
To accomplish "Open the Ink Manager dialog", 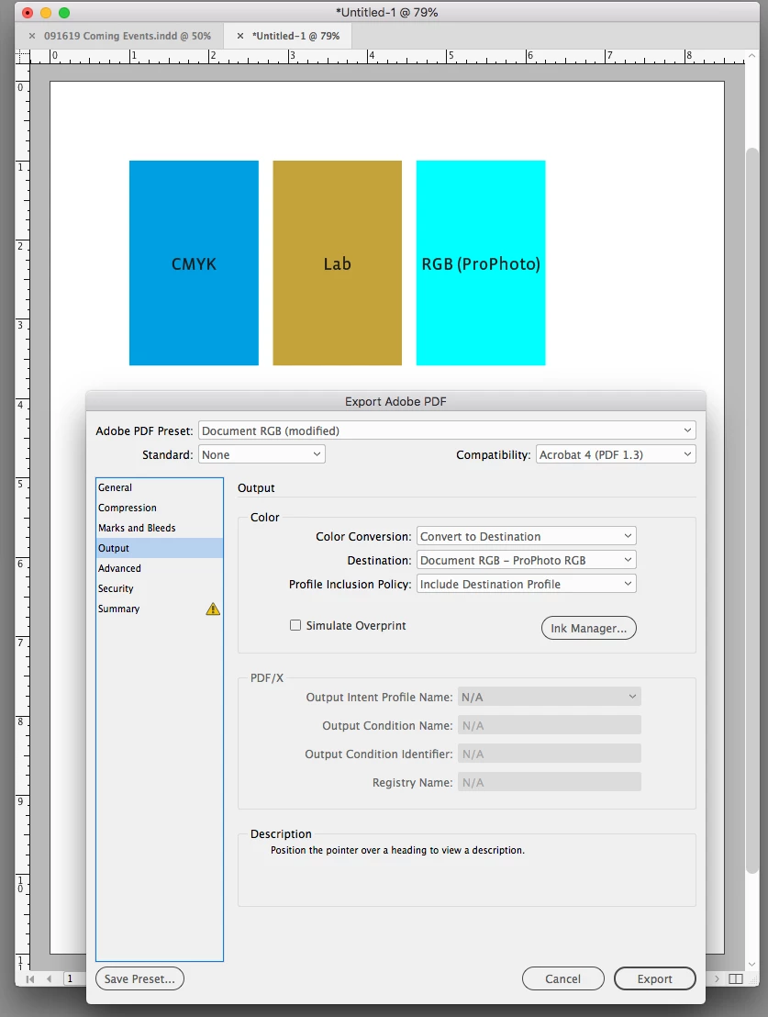I will point(588,628).
